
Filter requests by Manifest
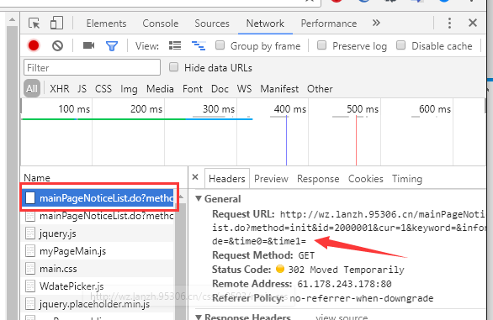[x=279, y=89]
